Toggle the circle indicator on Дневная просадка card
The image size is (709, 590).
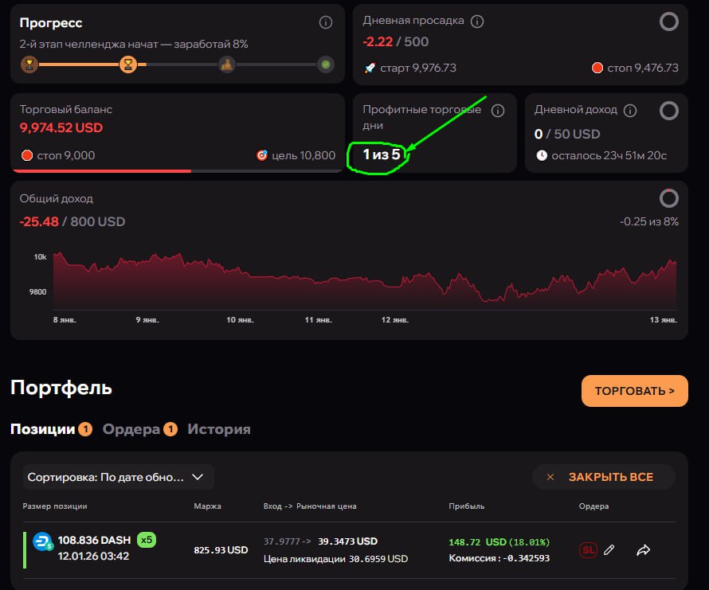click(669, 21)
